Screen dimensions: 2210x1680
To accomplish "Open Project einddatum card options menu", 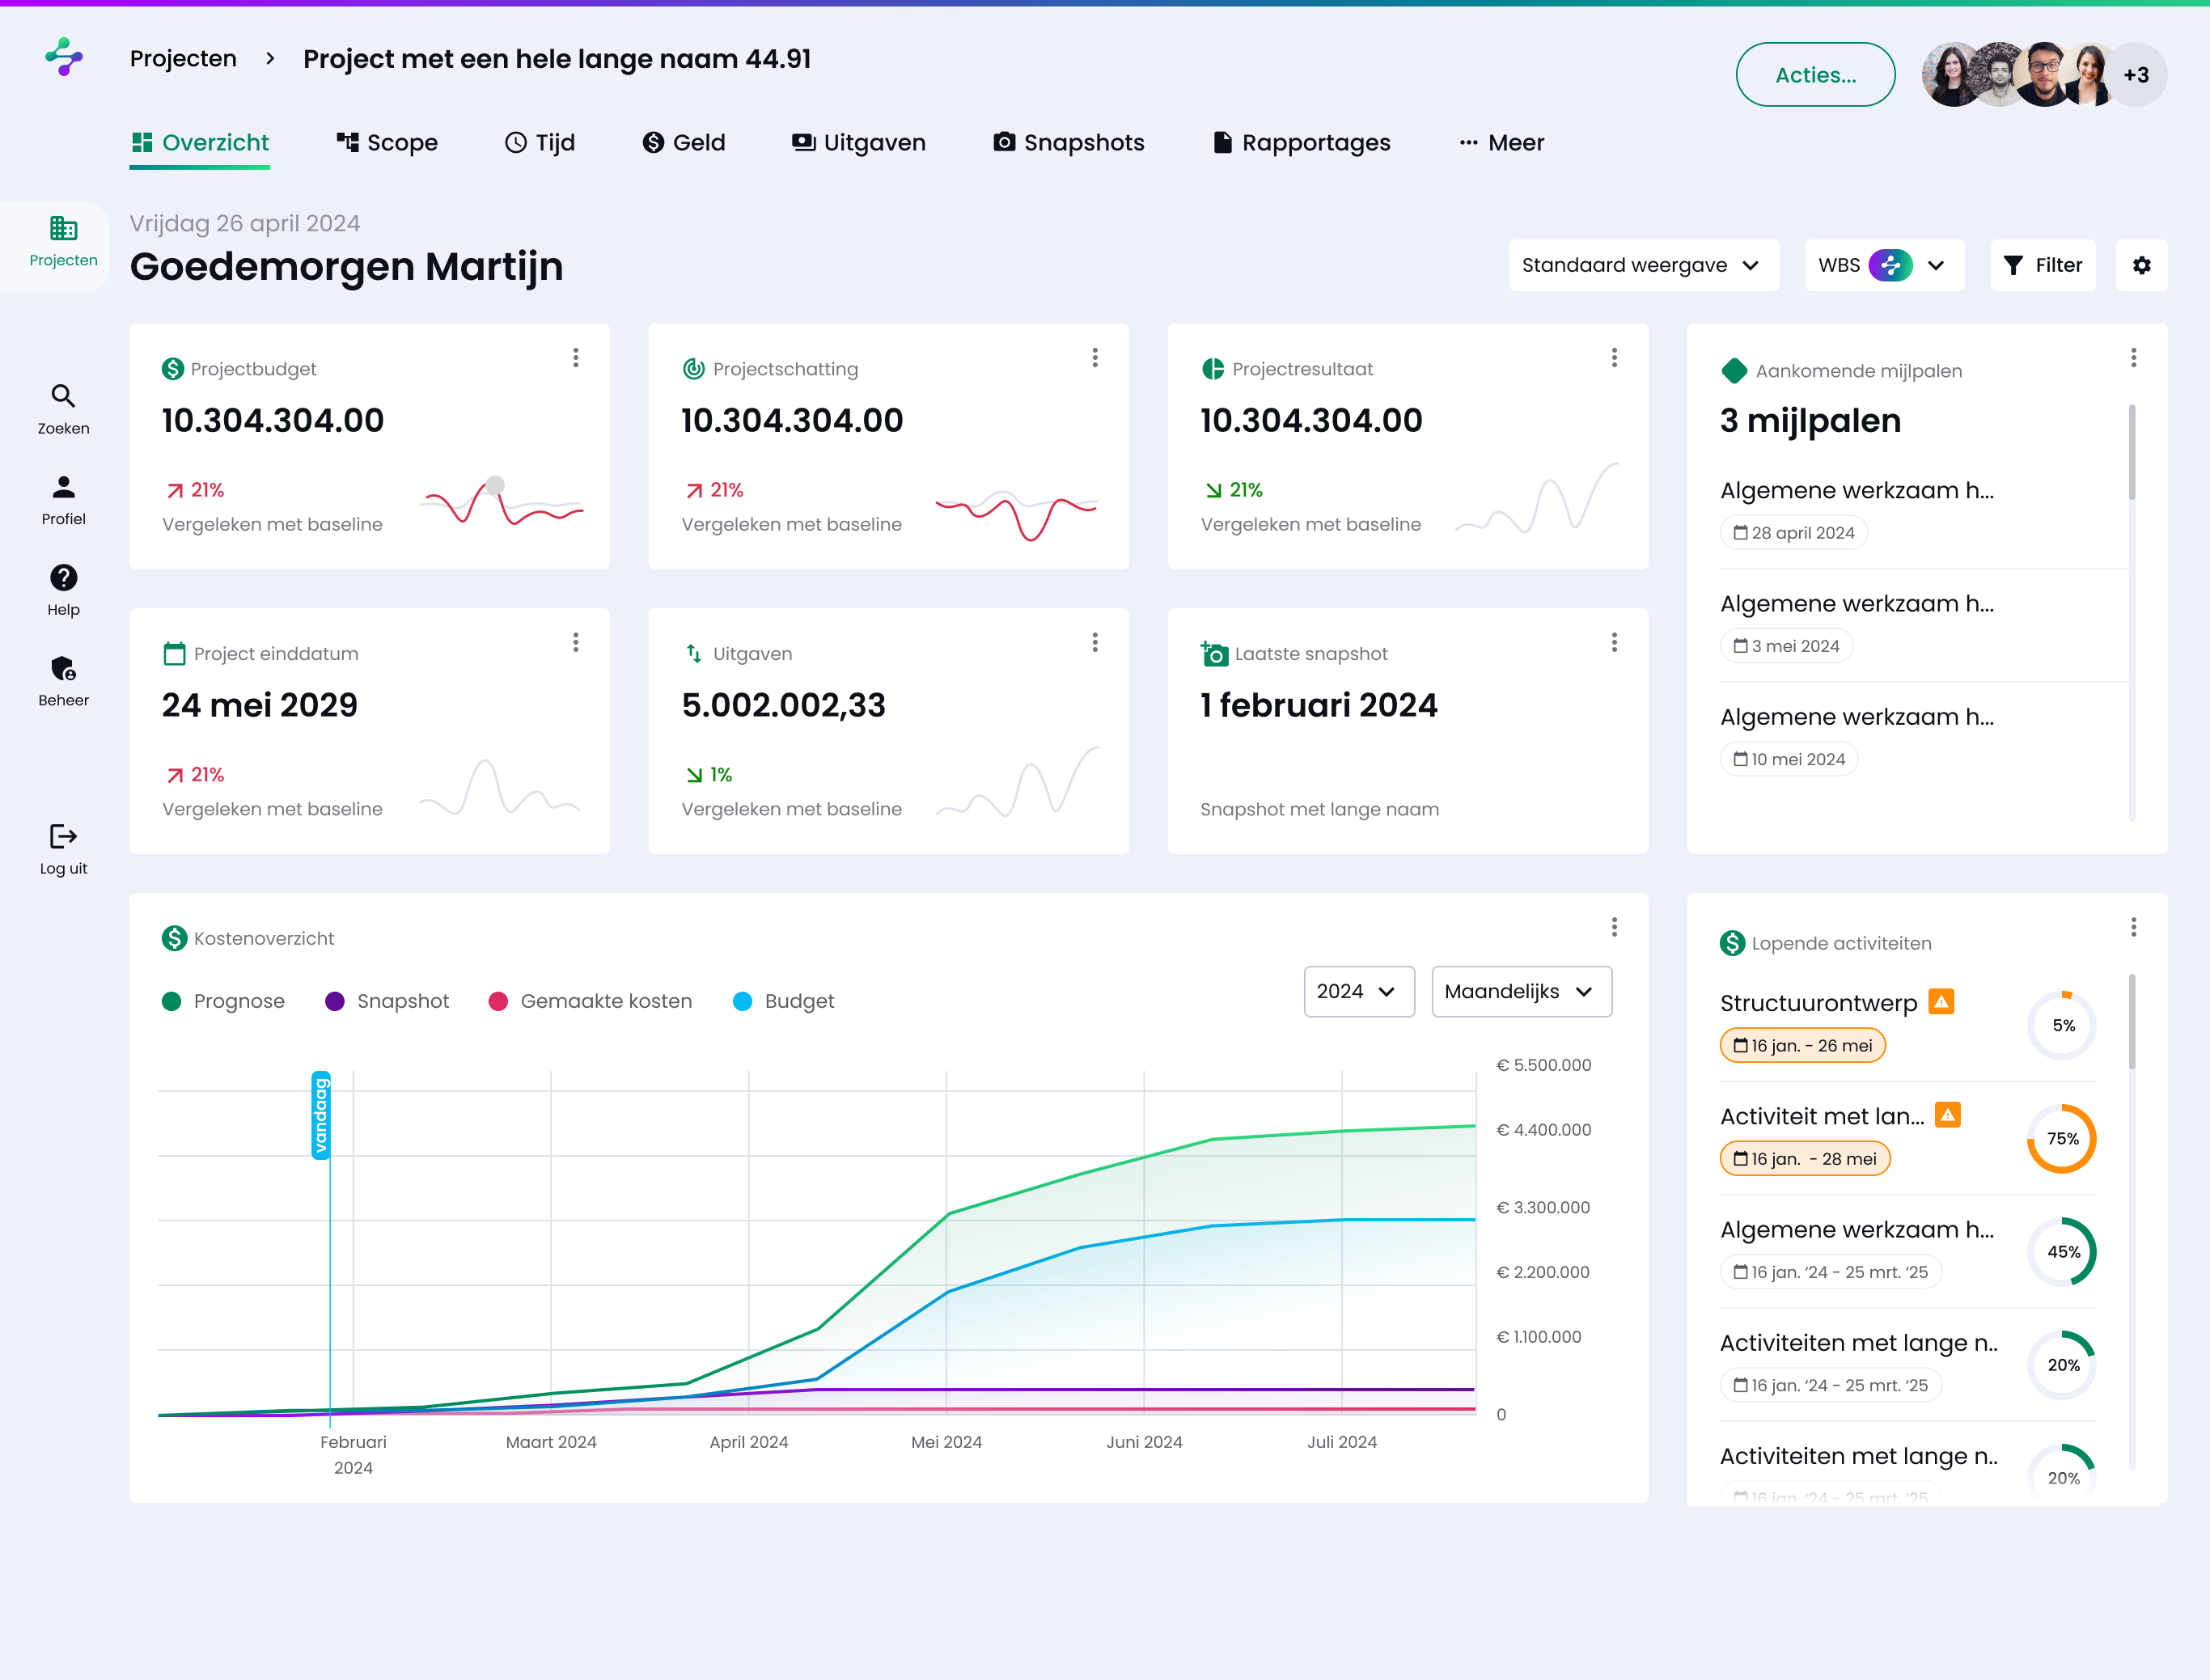I will click(576, 642).
